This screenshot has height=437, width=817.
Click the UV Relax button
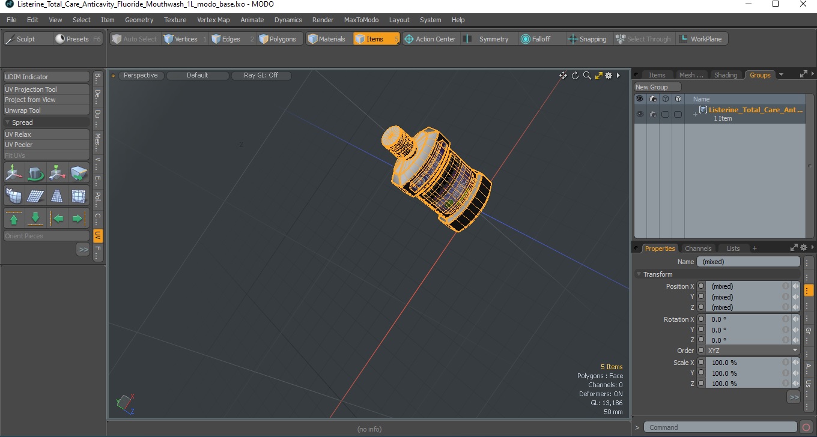[47, 134]
